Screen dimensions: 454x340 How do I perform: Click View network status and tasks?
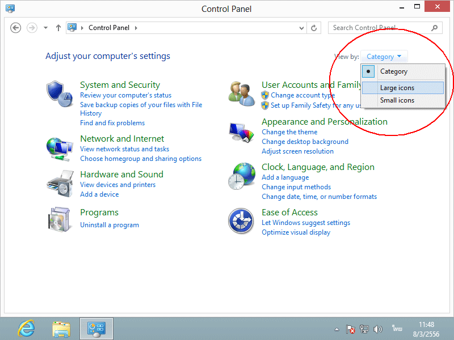pyautogui.click(x=124, y=149)
